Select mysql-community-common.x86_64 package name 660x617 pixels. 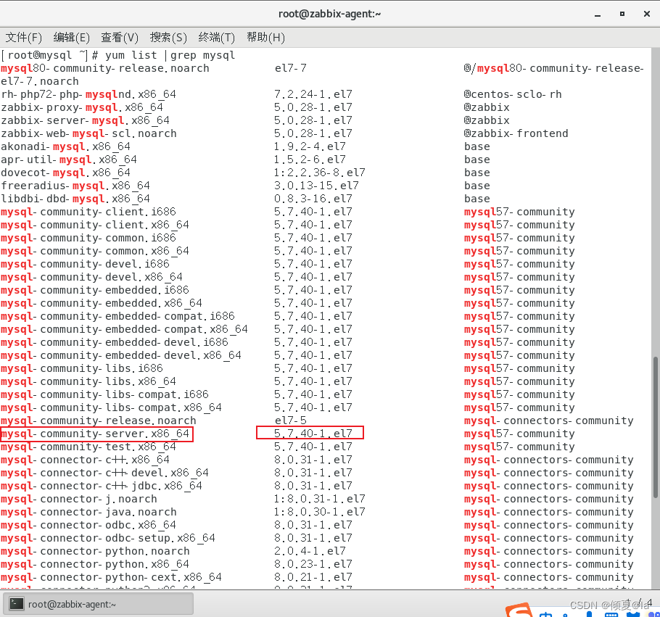pos(95,251)
